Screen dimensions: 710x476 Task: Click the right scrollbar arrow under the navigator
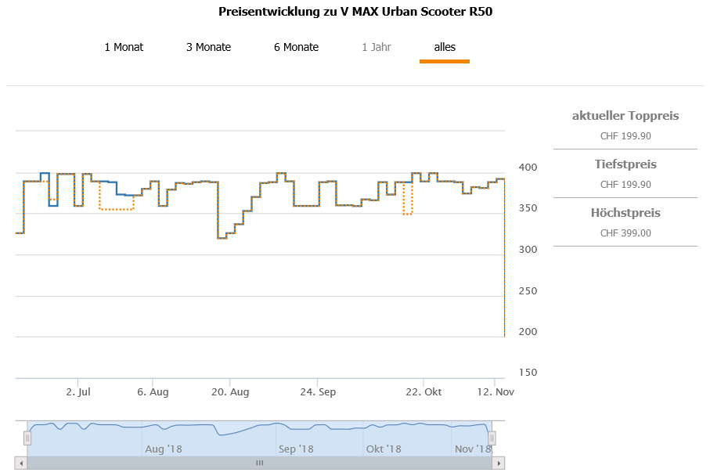point(499,463)
